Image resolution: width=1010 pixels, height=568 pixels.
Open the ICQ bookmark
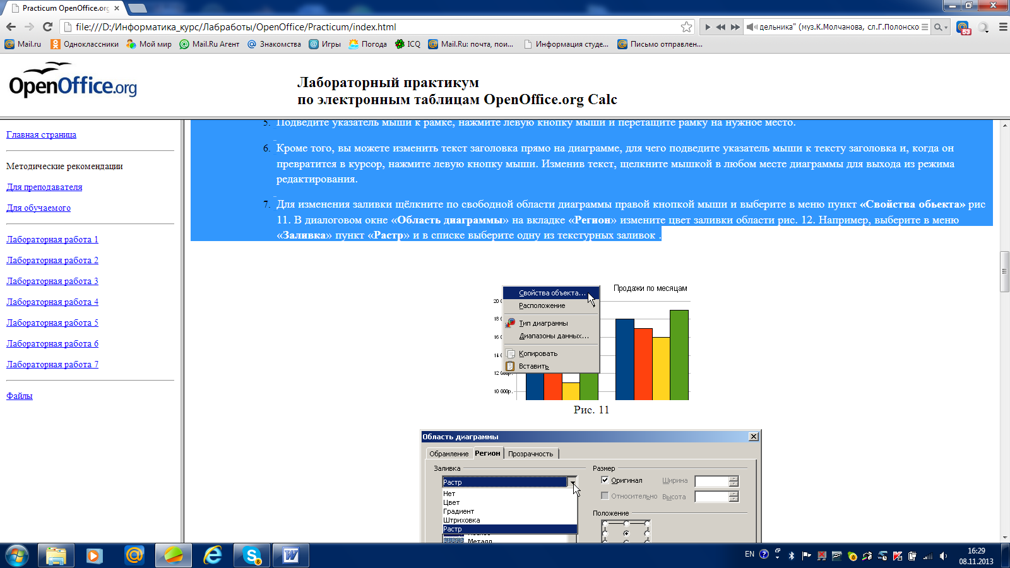point(407,44)
